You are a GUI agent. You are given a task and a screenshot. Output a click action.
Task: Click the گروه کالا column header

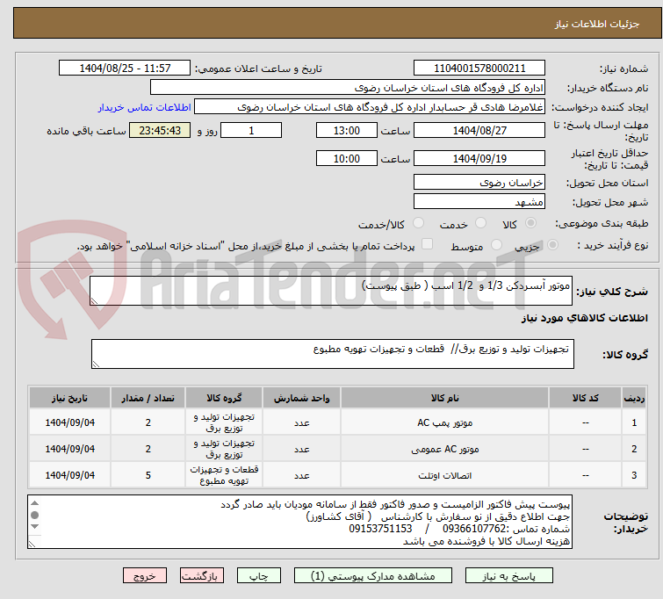[224, 398]
